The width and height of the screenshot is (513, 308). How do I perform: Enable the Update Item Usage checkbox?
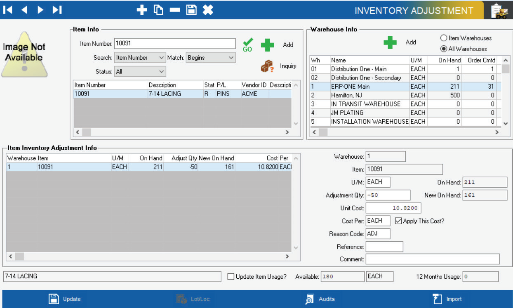(x=231, y=277)
